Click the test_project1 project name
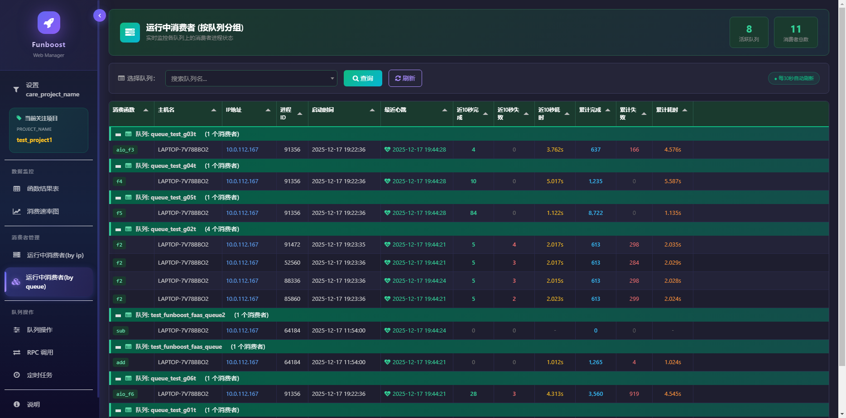 pyautogui.click(x=34, y=140)
